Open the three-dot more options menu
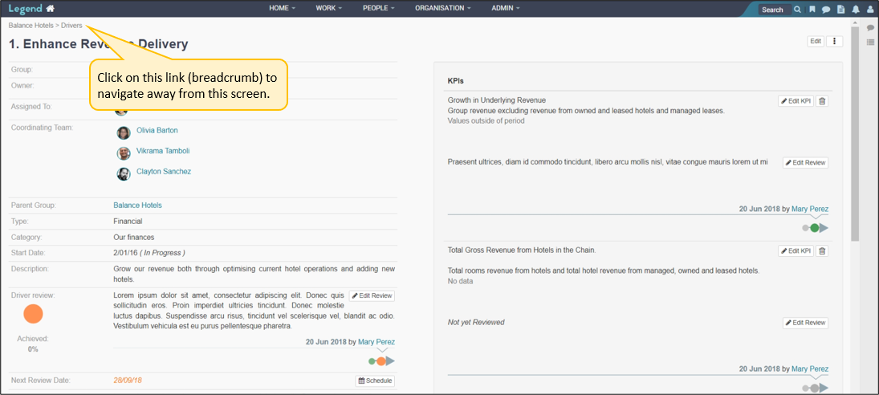The width and height of the screenshot is (879, 395). click(x=835, y=42)
